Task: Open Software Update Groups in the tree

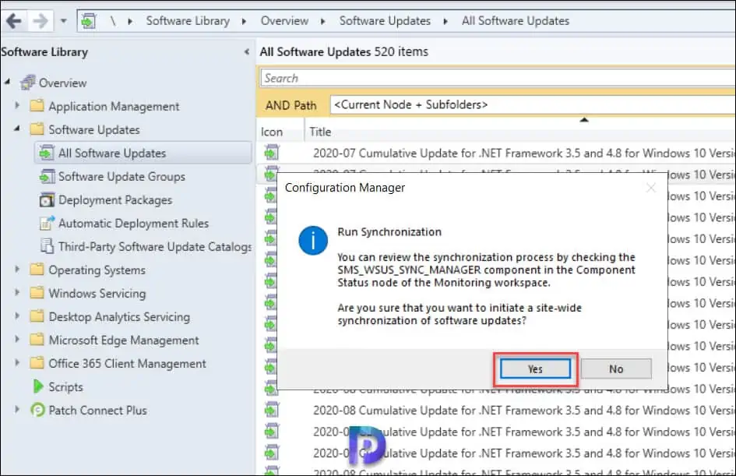Action: tap(121, 177)
